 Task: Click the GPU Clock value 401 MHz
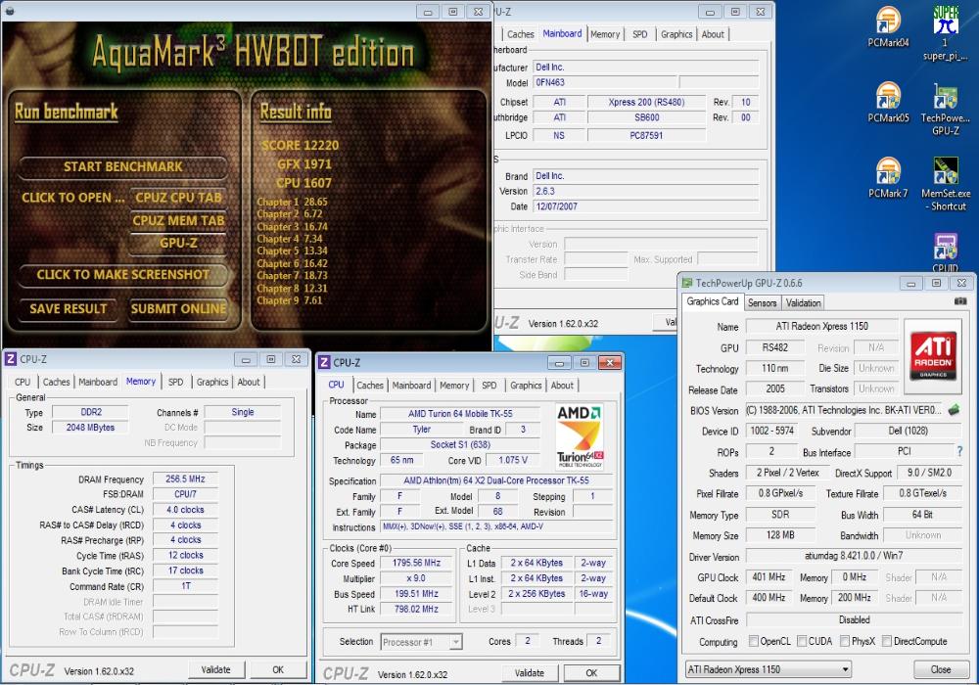[x=769, y=577]
